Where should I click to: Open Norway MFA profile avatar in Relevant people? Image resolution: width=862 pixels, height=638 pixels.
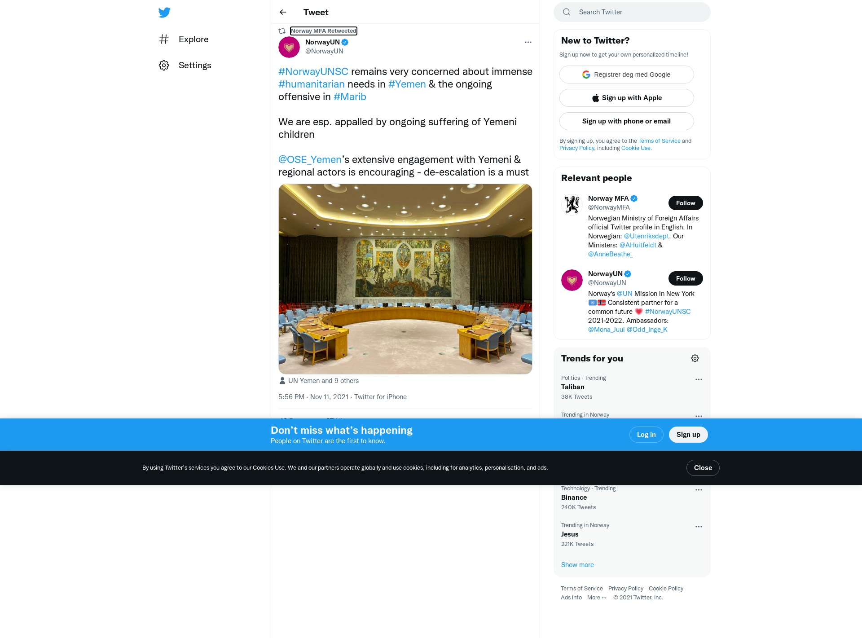572,205
